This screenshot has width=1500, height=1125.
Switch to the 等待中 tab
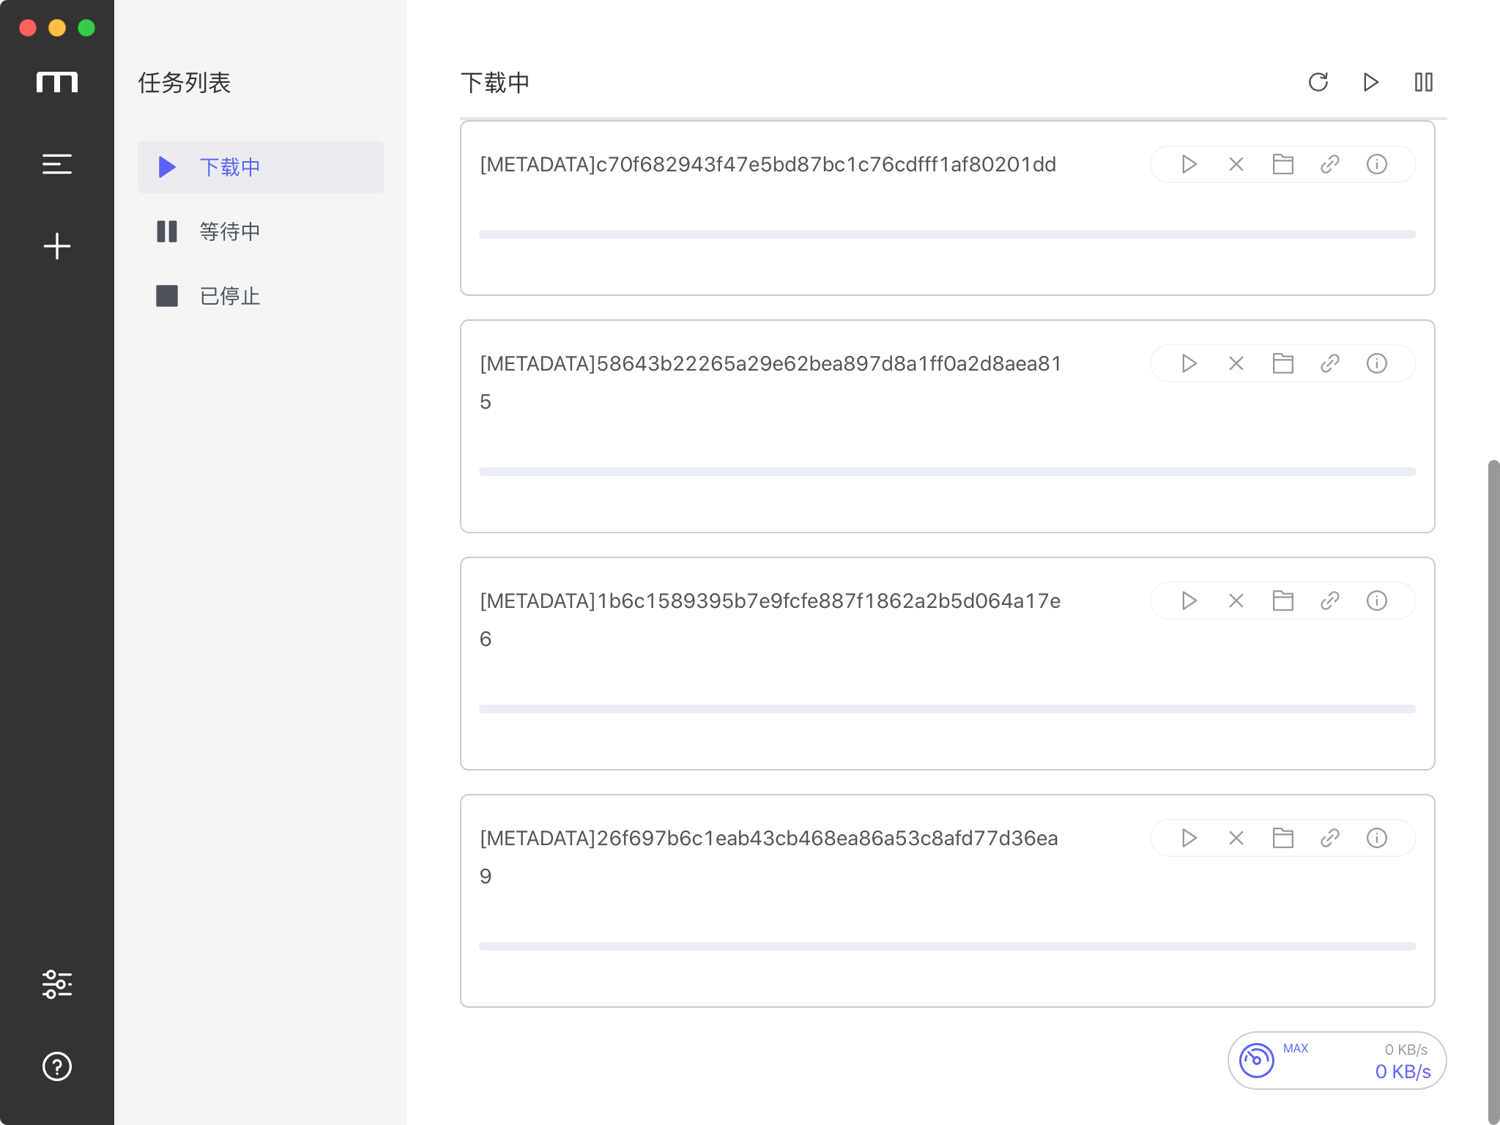click(x=261, y=231)
